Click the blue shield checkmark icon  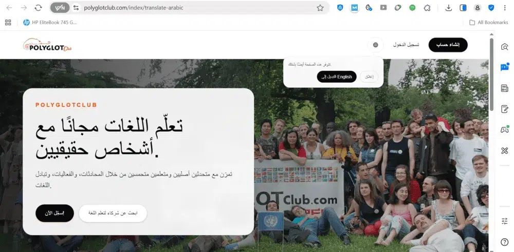coord(491,8)
